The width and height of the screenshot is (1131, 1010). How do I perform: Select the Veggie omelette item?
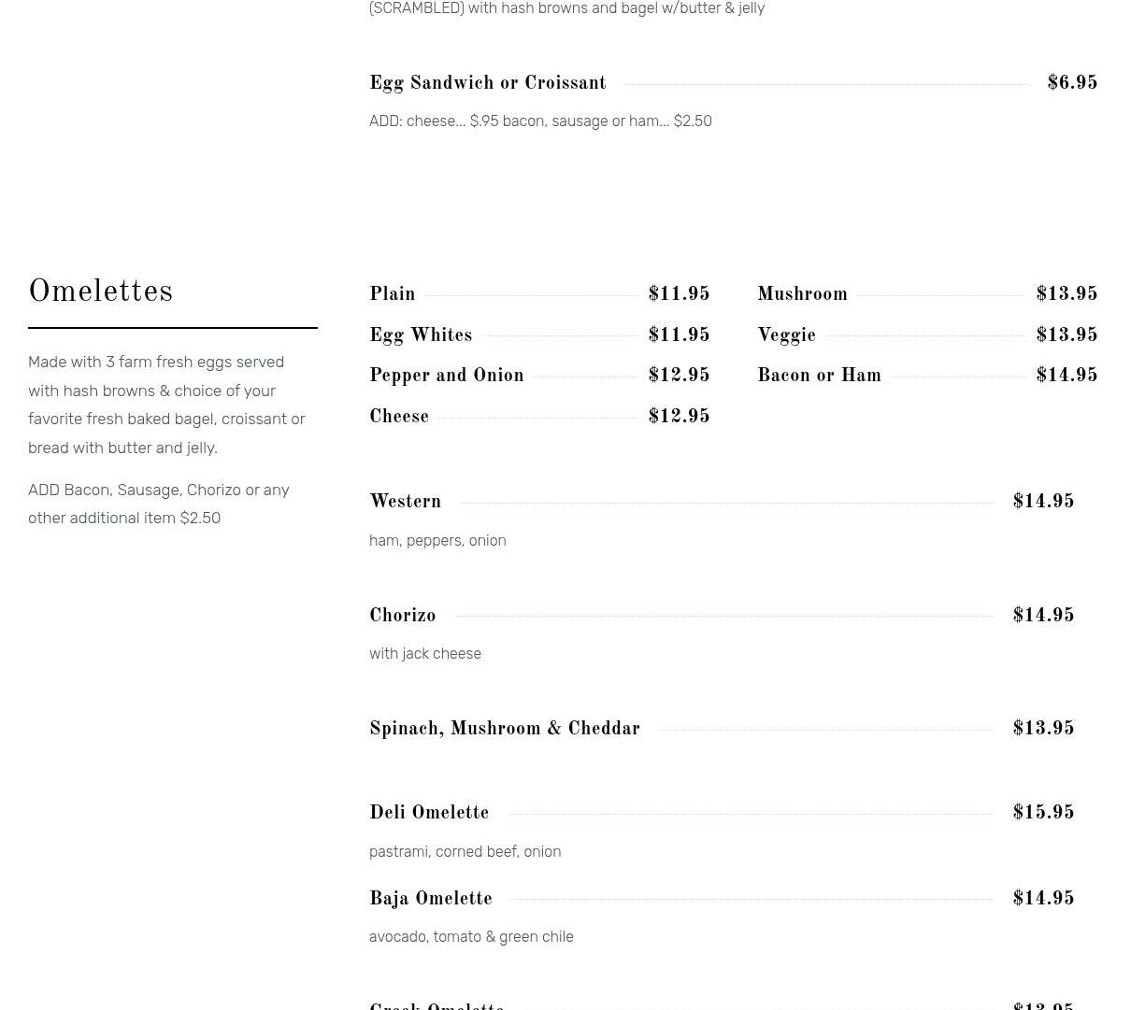[x=786, y=336]
